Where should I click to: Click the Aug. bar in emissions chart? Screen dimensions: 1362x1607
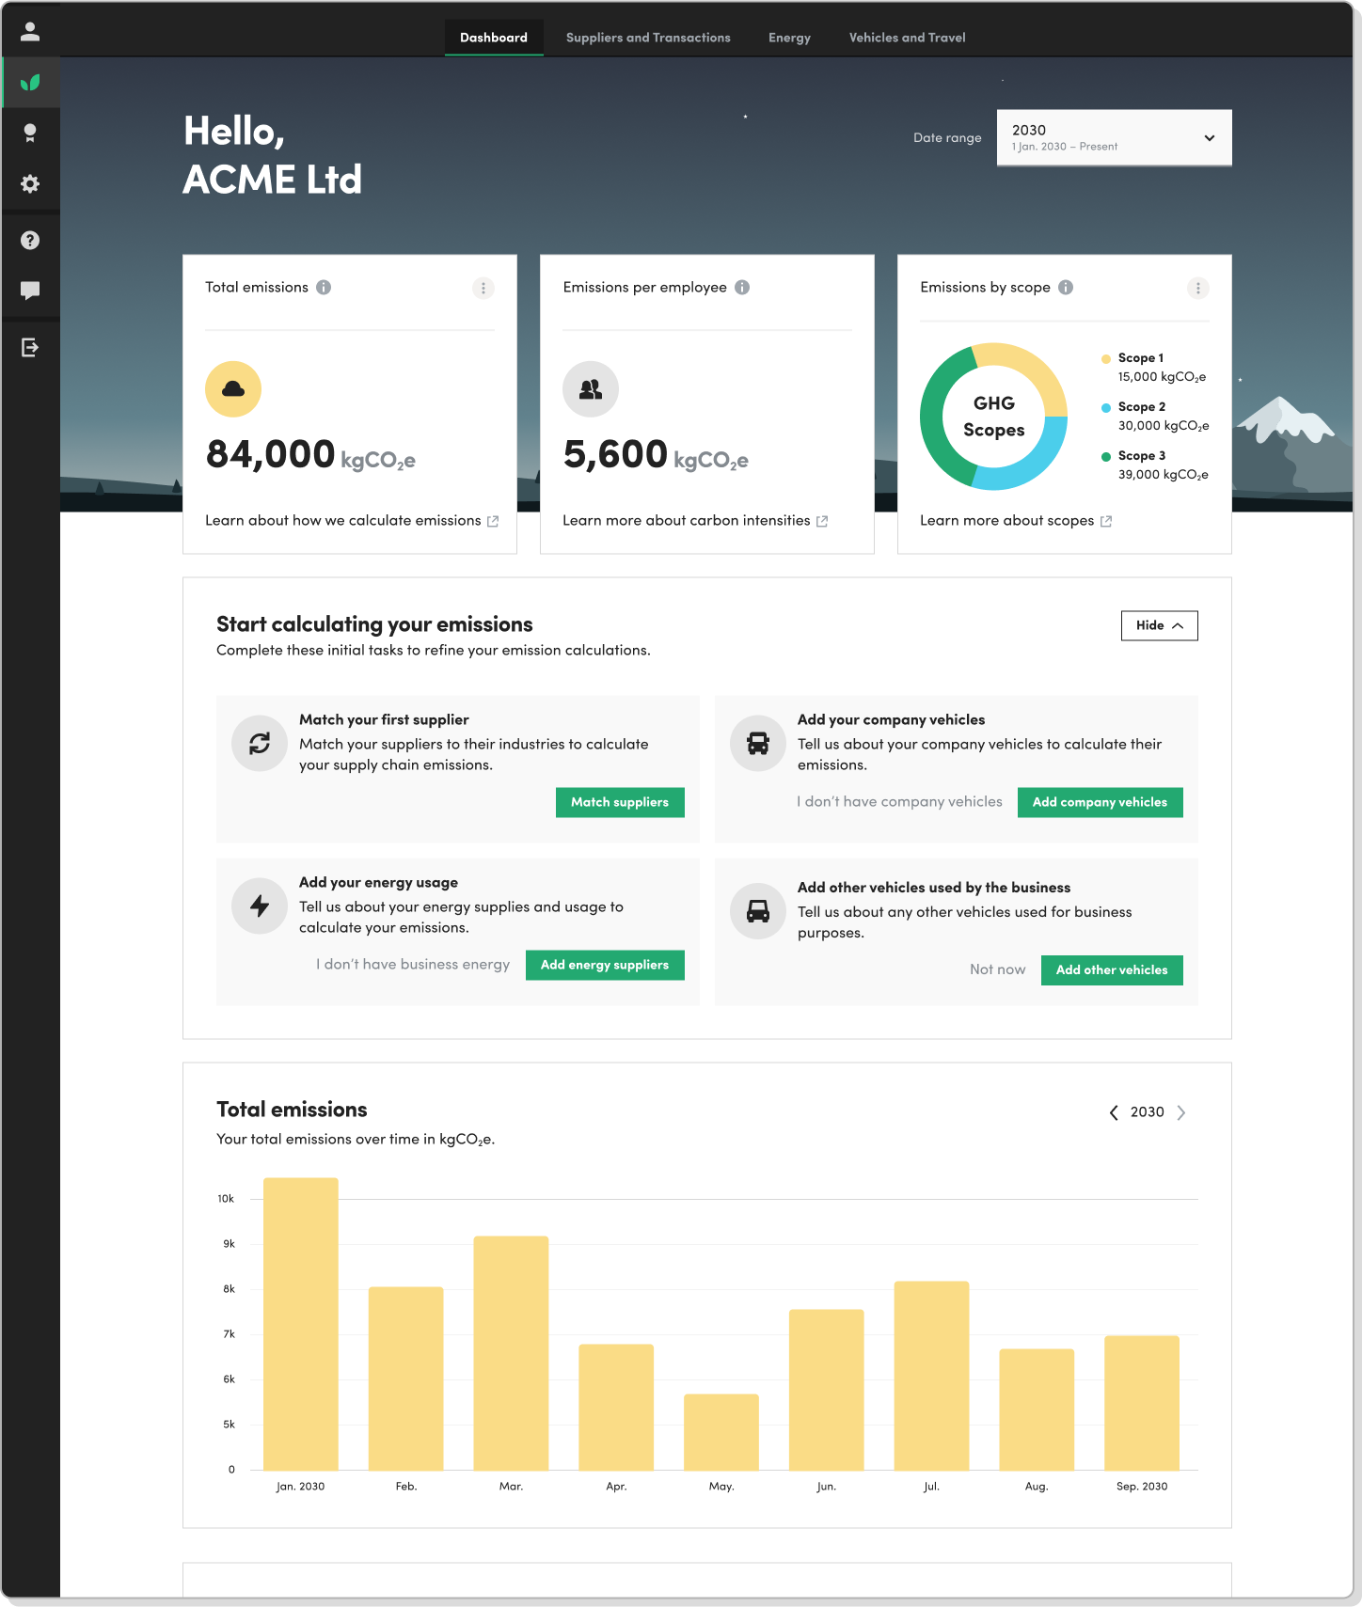pos(1037,1410)
